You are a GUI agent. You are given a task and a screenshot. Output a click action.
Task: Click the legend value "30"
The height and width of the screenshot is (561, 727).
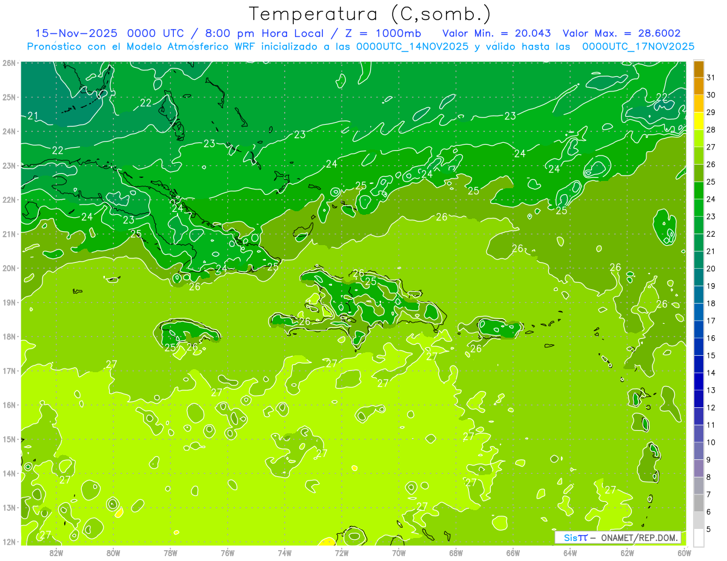click(x=711, y=95)
